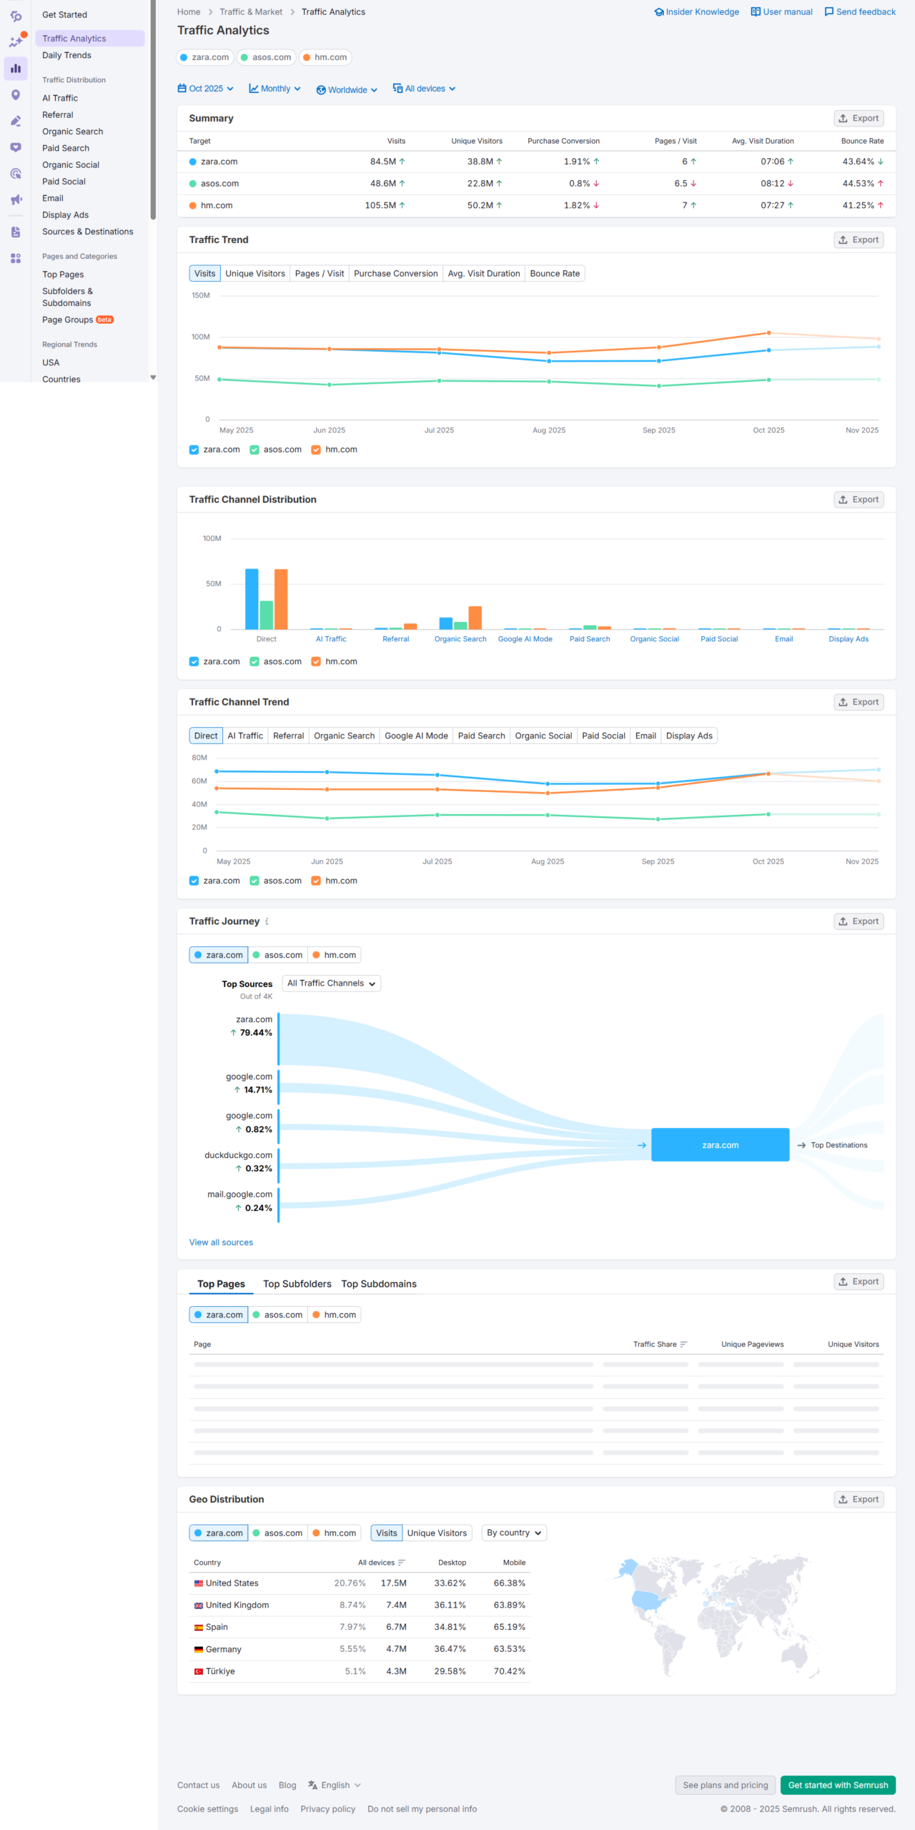The height and width of the screenshot is (1830, 915).
Task: Open the App Center grid sidebar icon
Action: click(16, 258)
